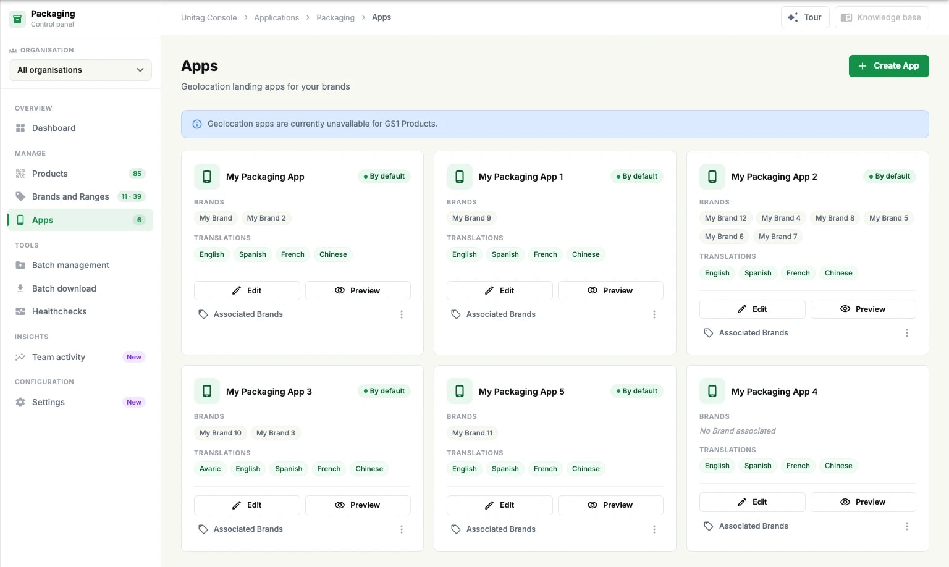Viewport: 949px width, 567px height.
Task: Edit My Packaging App 5
Action: (x=499, y=505)
